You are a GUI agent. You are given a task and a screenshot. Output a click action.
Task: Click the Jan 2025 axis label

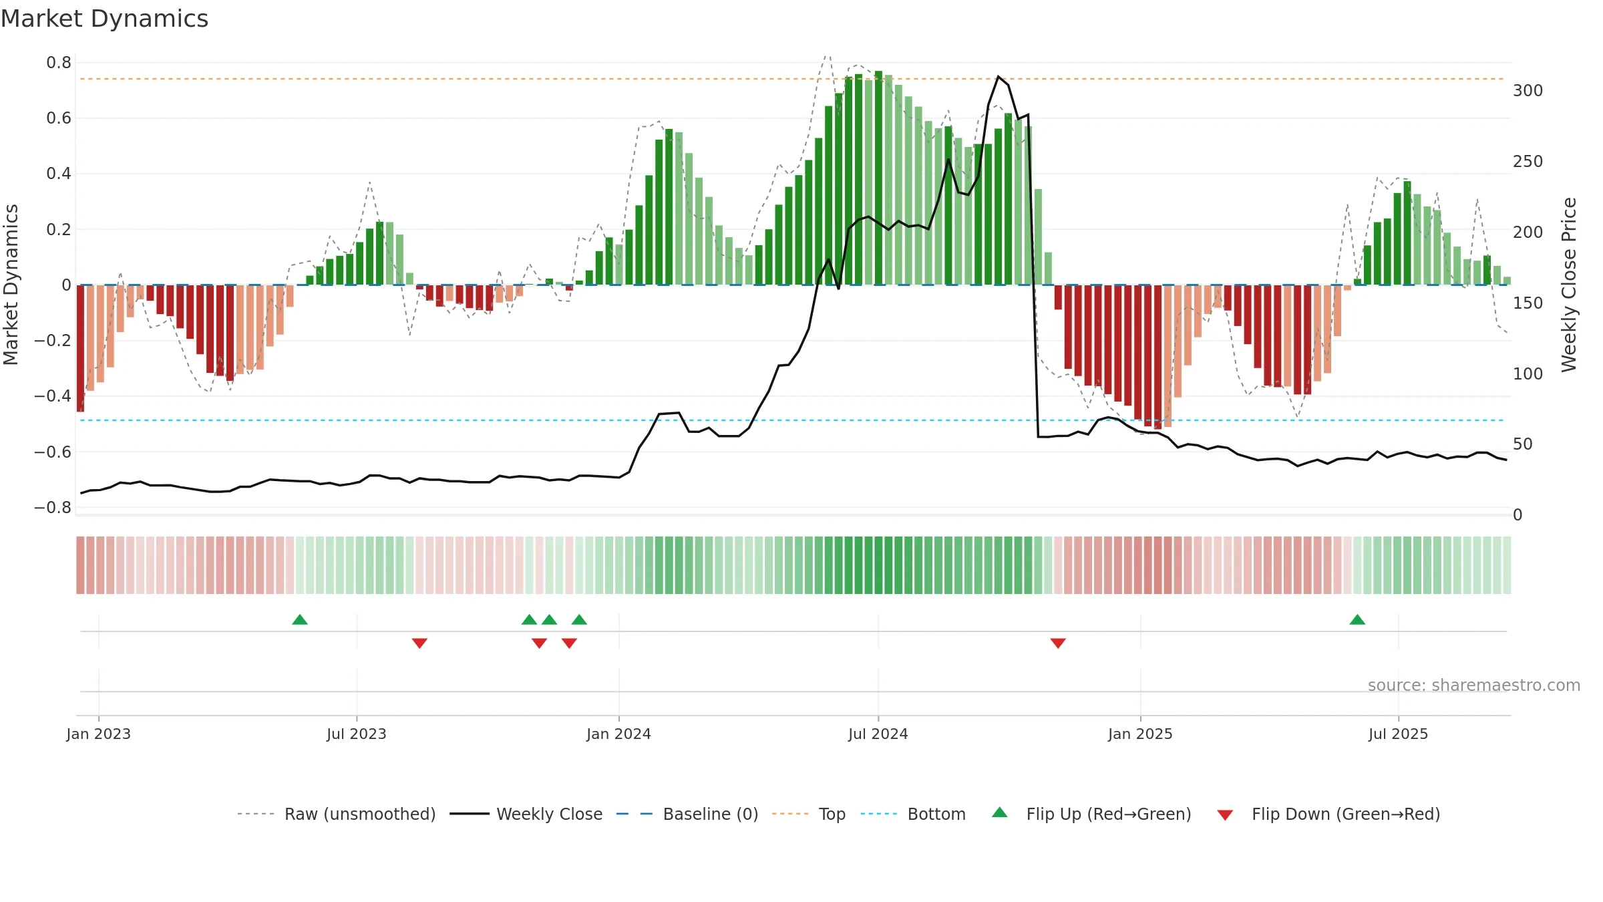click(x=1140, y=734)
